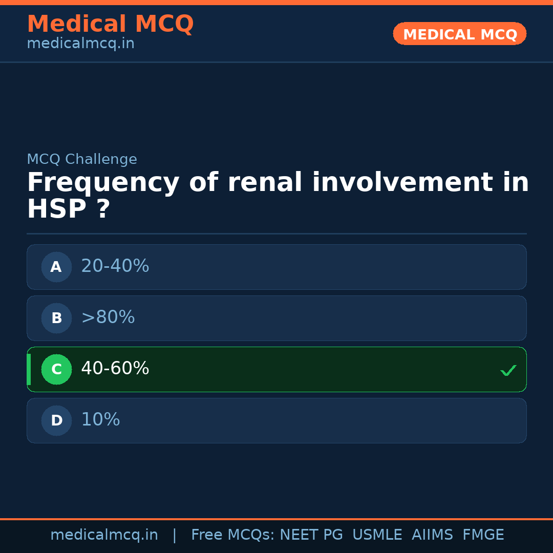Screen dimensions: 553x553
Task: Click the A letter circle icon
Action: [56, 267]
